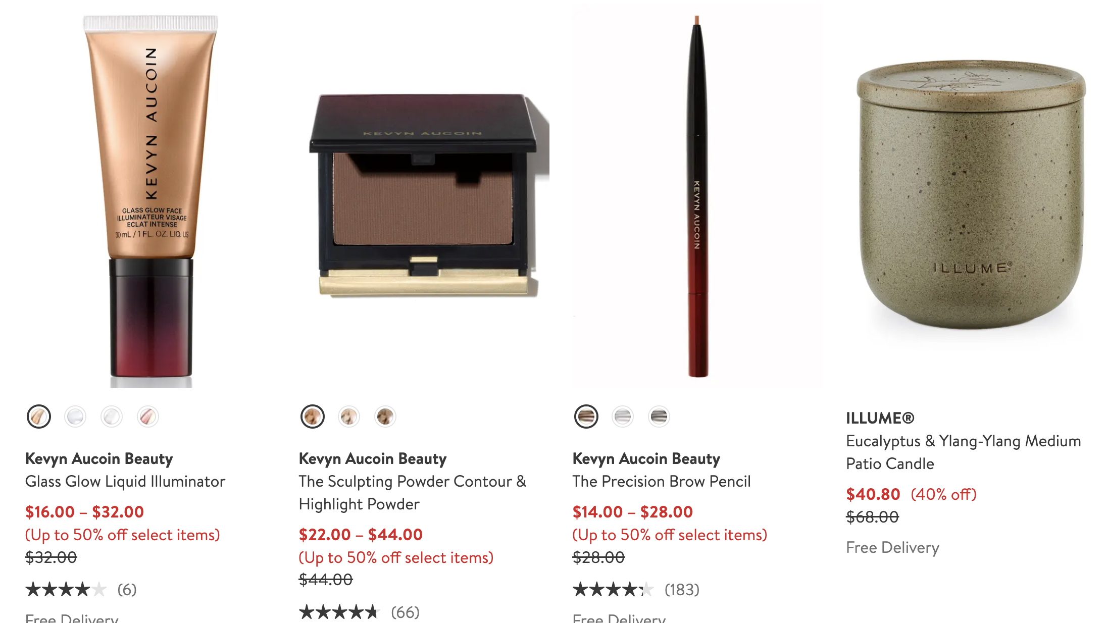This screenshot has height=623, width=1106.
Task: Pick the third dark Brow Pencil swatch
Action: click(x=659, y=417)
